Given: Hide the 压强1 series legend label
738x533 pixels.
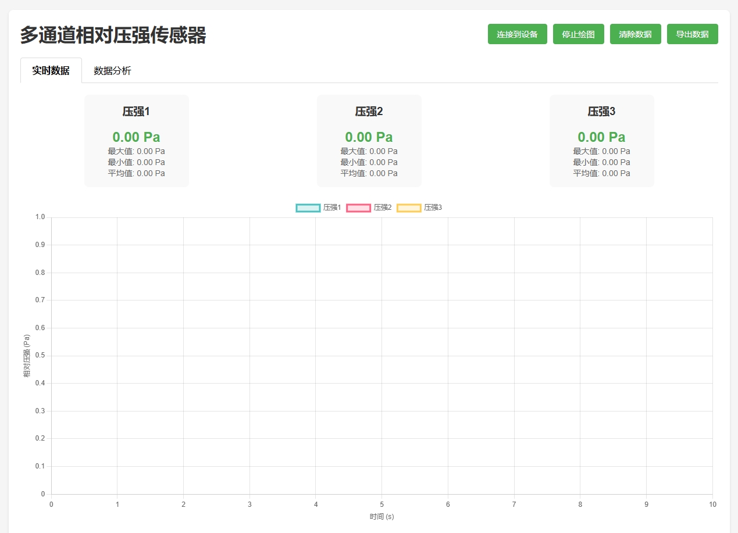Looking at the screenshot, I should pyautogui.click(x=332, y=208).
